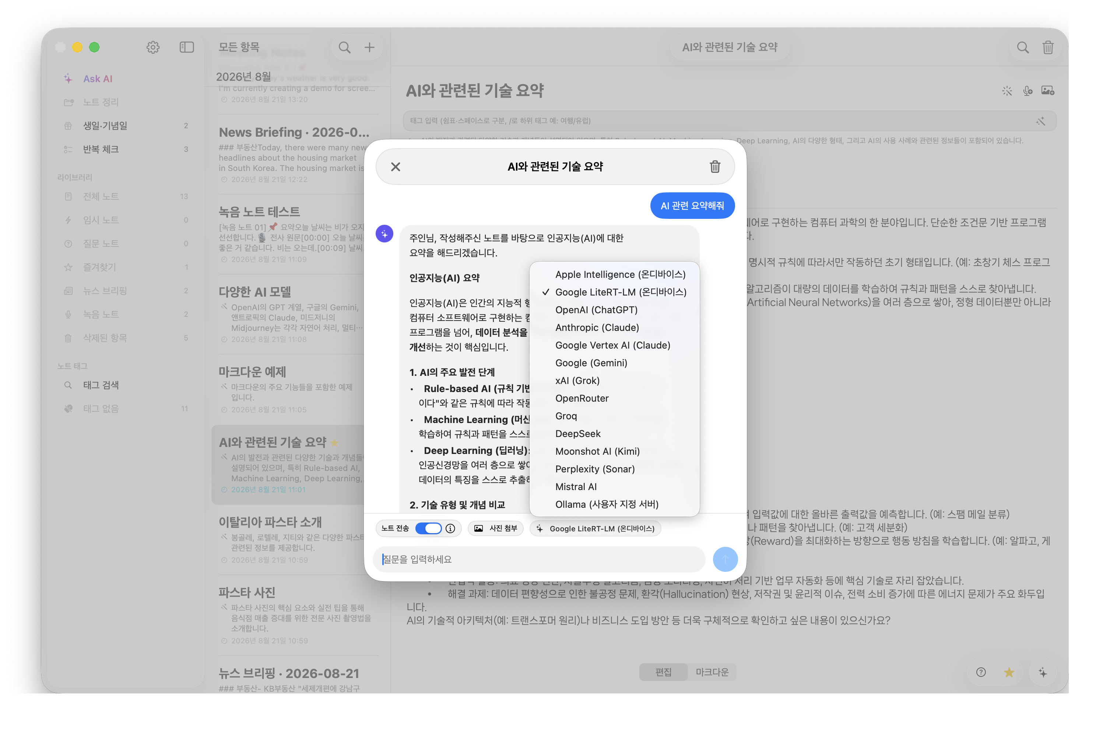Send the question with the blue arrow button

pos(725,559)
